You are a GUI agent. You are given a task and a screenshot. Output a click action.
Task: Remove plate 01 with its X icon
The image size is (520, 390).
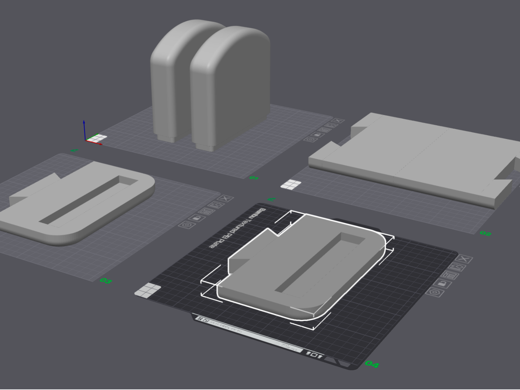[x=337, y=121]
